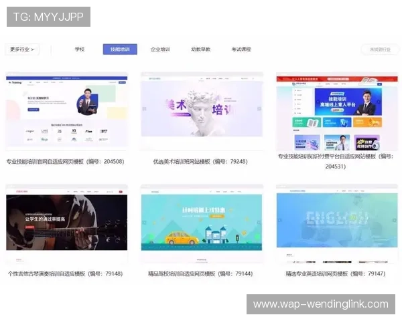
Task: Click right carousel arrow on 美术培训 thumbnail
Action: click(x=259, y=109)
